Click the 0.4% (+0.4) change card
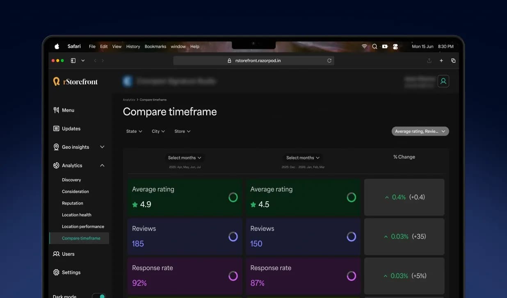This screenshot has height=298, width=507. pyautogui.click(x=404, y=197)
